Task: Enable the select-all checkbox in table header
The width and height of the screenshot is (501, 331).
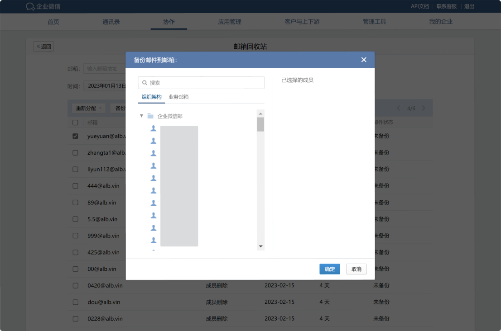Action: pos(75,122)
